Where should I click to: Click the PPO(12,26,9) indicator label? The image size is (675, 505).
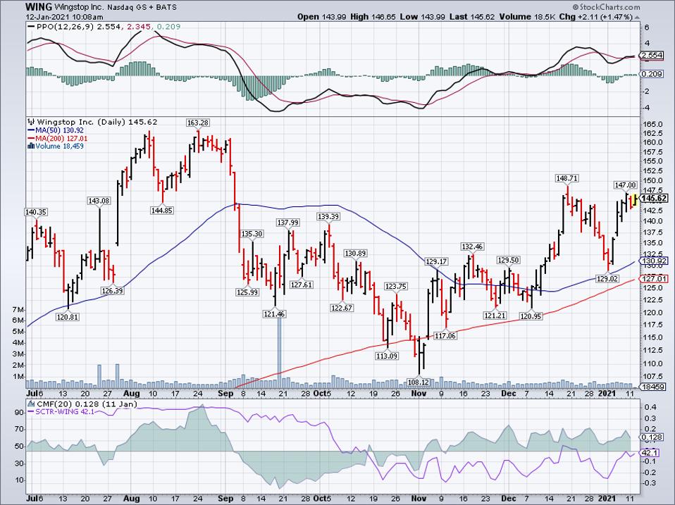66,27
